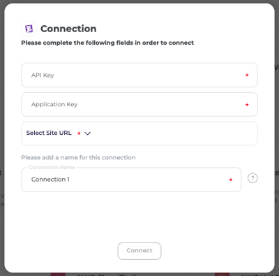
Task: Click the empty area of the Site URL box
Action: coord(174,133)
